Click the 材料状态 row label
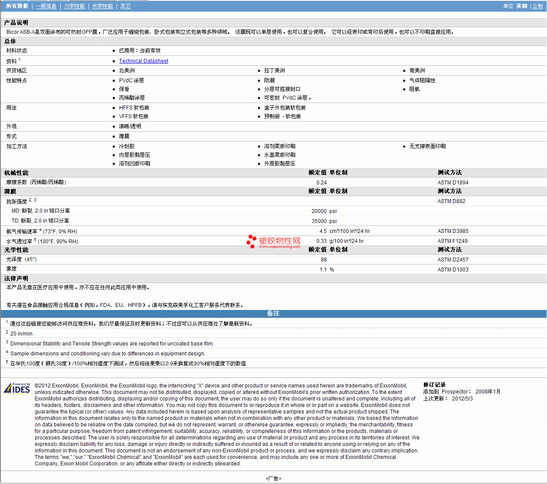547x484 pixels. [17, 51]
